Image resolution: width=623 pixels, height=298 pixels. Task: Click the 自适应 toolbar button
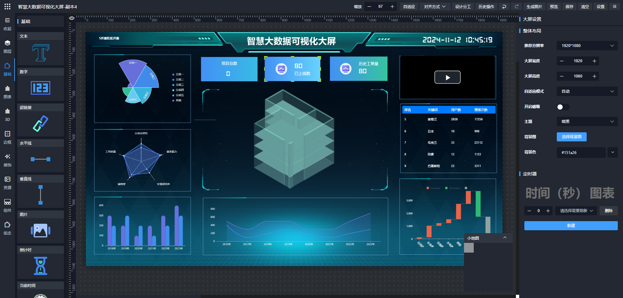(409, 6)
